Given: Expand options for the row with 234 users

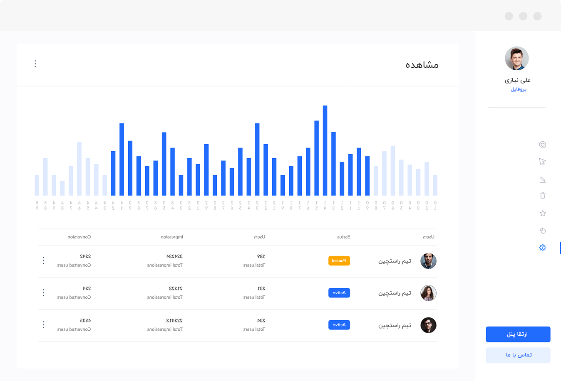Looking at the screenshot, I should click(x=43, y=325).
